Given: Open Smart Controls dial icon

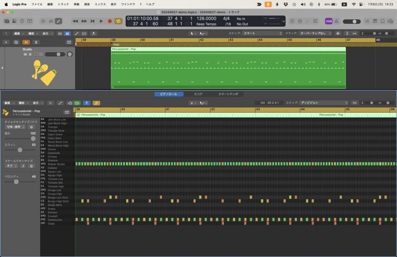Looking at the screenshot, I should click(43, 21).
